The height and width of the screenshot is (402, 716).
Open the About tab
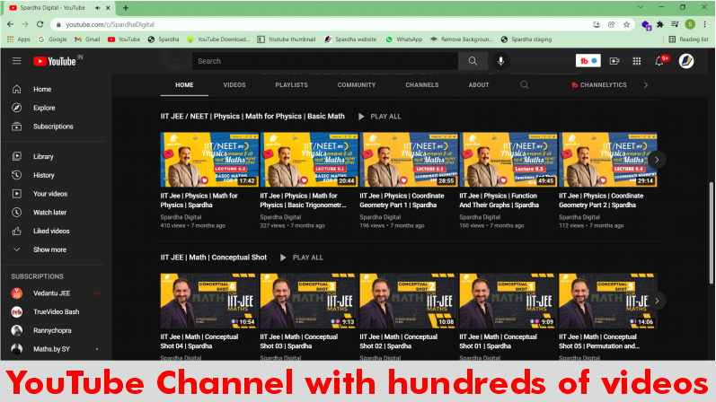coord(479,85)
